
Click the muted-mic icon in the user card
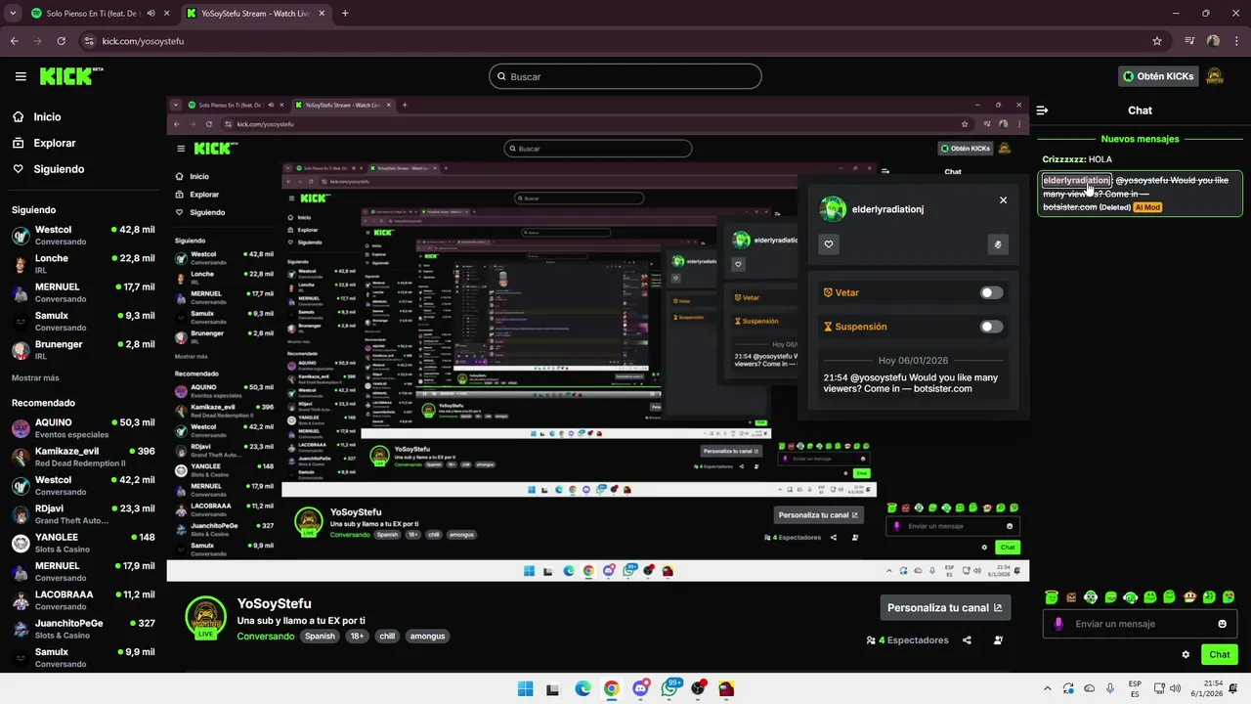click(x=997, y=244)
